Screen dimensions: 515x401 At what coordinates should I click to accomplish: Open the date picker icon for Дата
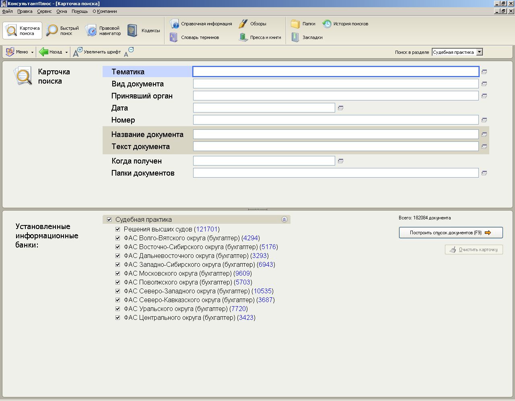tap(341, 108)
